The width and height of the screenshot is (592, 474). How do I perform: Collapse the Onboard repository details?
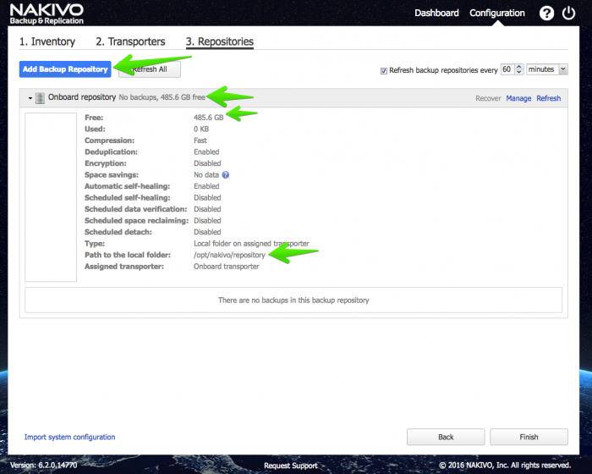(30, 98)
